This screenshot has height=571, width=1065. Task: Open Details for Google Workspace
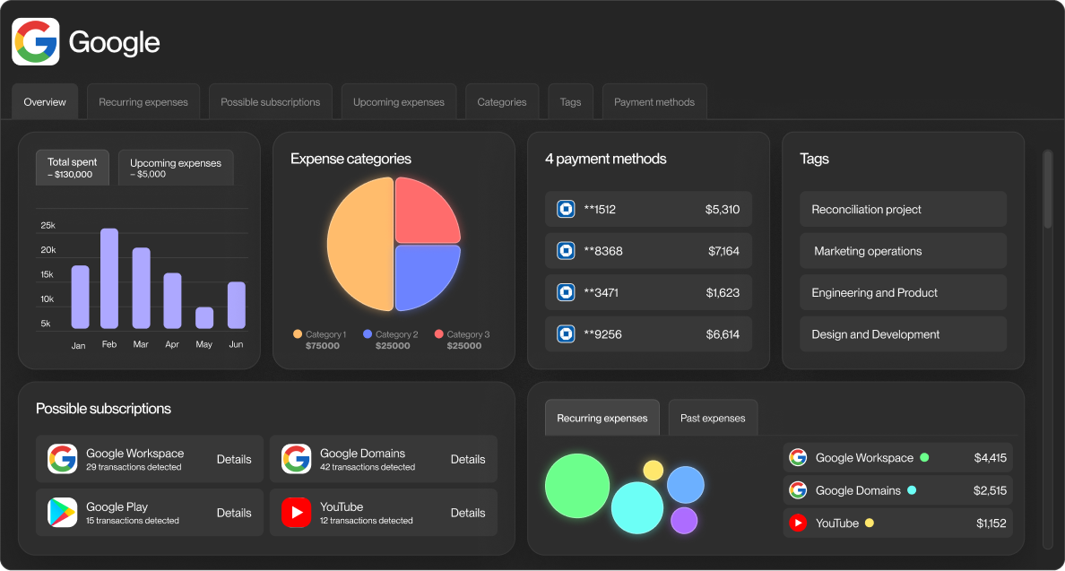[234, 459]
